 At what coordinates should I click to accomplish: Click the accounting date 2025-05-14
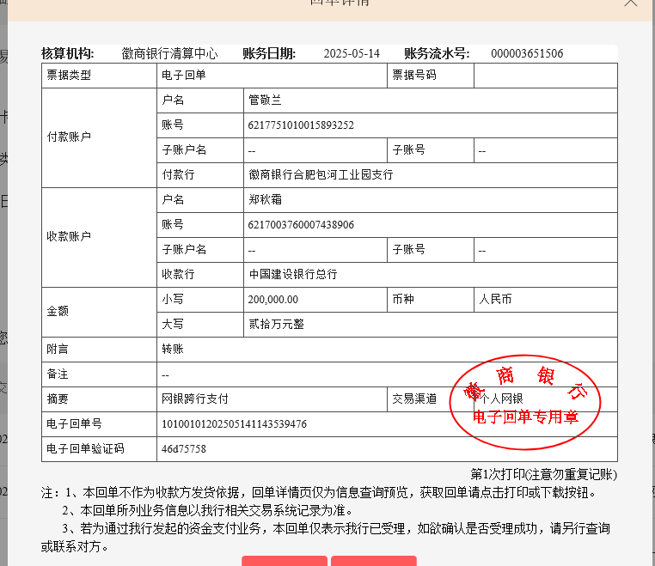tap(352, 54)
